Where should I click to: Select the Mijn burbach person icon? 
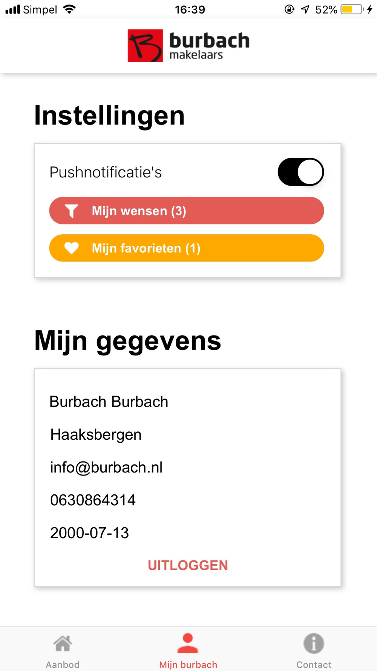click(188, 643)
